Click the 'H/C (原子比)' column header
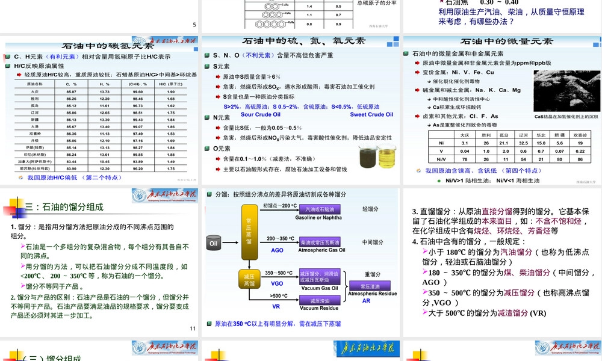This screenshot has height=361, width=602. 171,84
